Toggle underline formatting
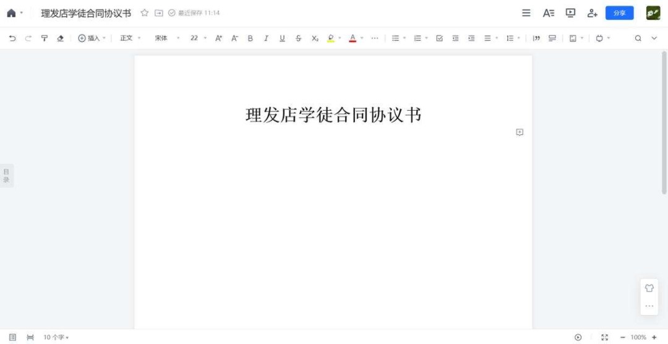The image size is (668, 344). [x=282, y=38]
